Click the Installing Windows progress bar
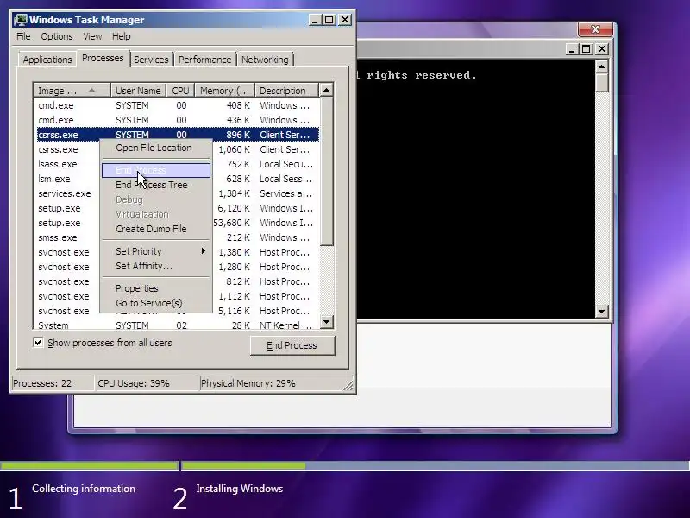Screen dimensions: 690x518 (x=436, y=465)
